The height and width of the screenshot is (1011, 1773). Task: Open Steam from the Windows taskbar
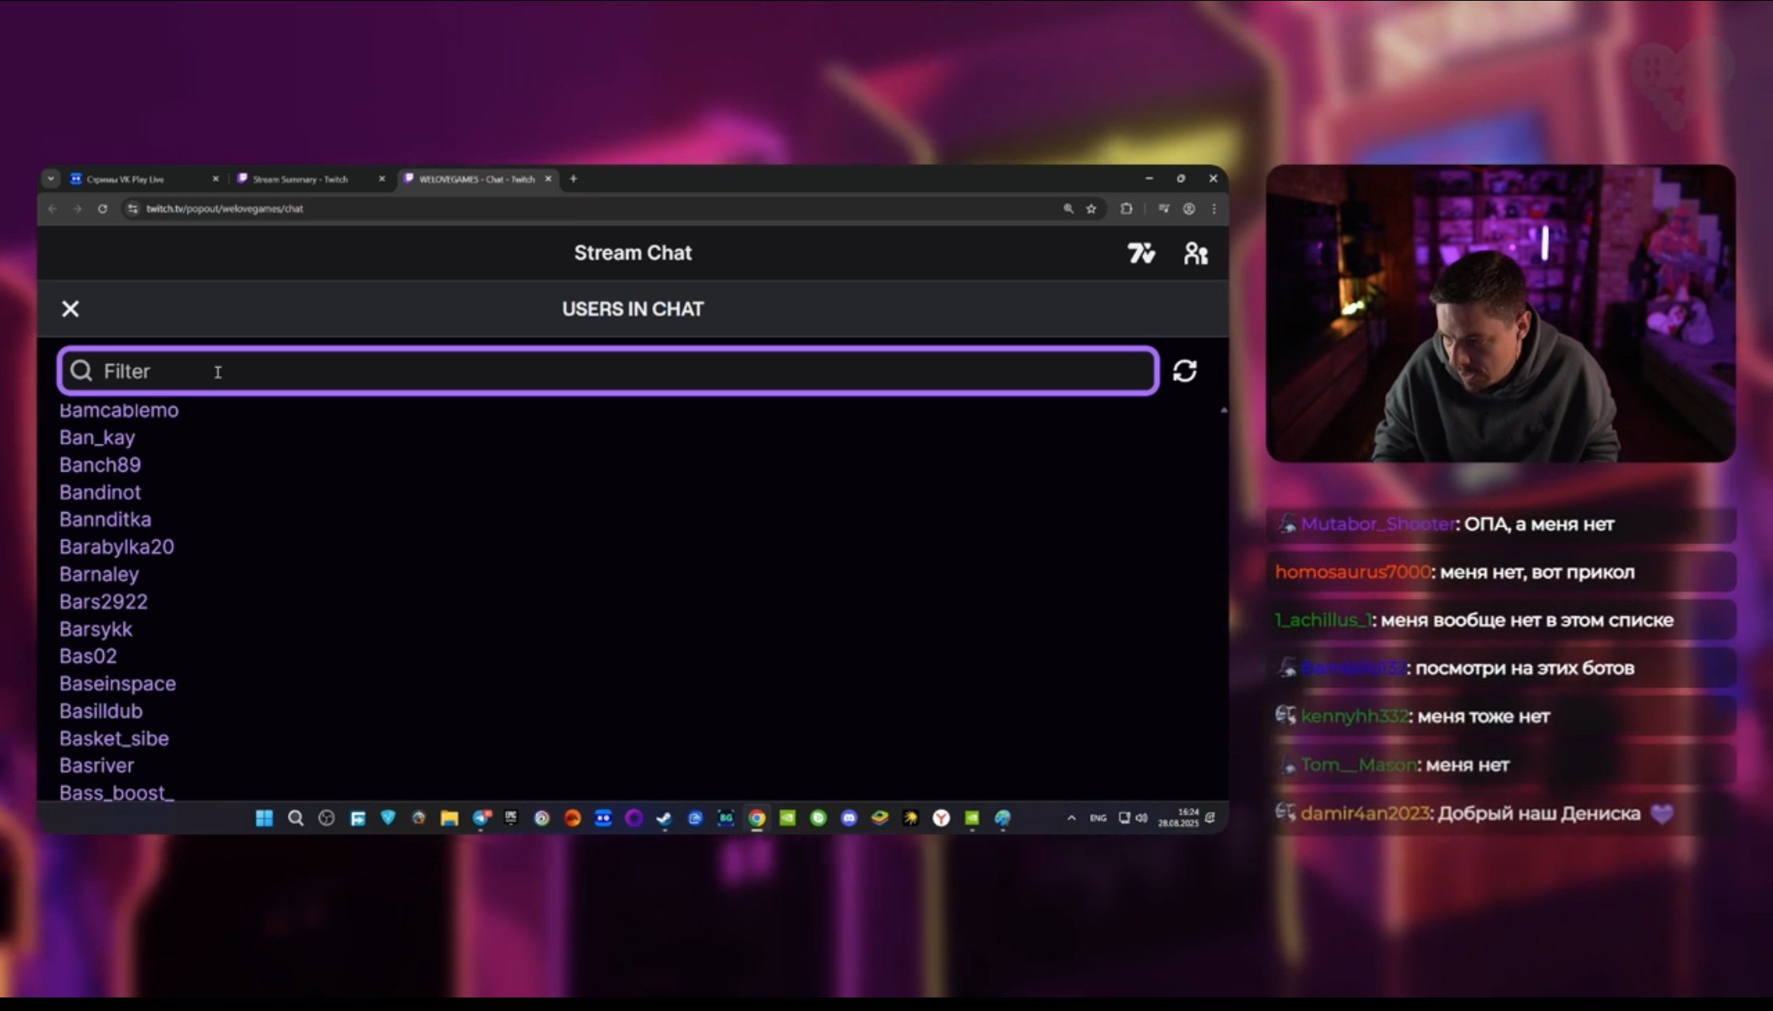[664, 818]
